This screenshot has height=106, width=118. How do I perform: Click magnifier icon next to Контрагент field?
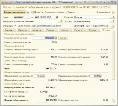(x=62, y=21)
